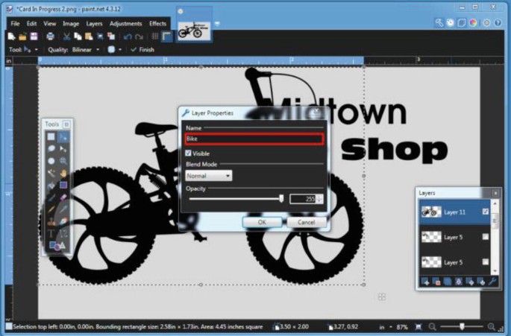Toggle the pixel grid icon
This screenshot has width=511, height=336.
point(155,37)
